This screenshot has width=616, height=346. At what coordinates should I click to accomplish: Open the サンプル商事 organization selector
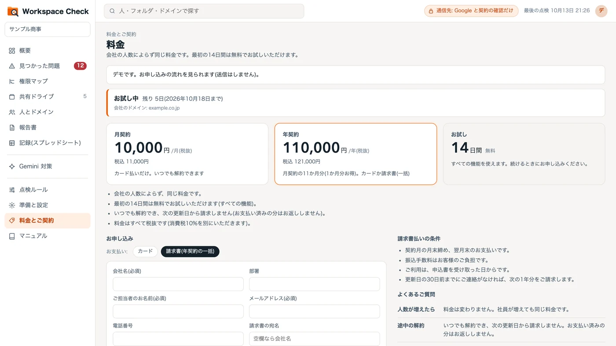pyautogui.click(x=48, y=29)
